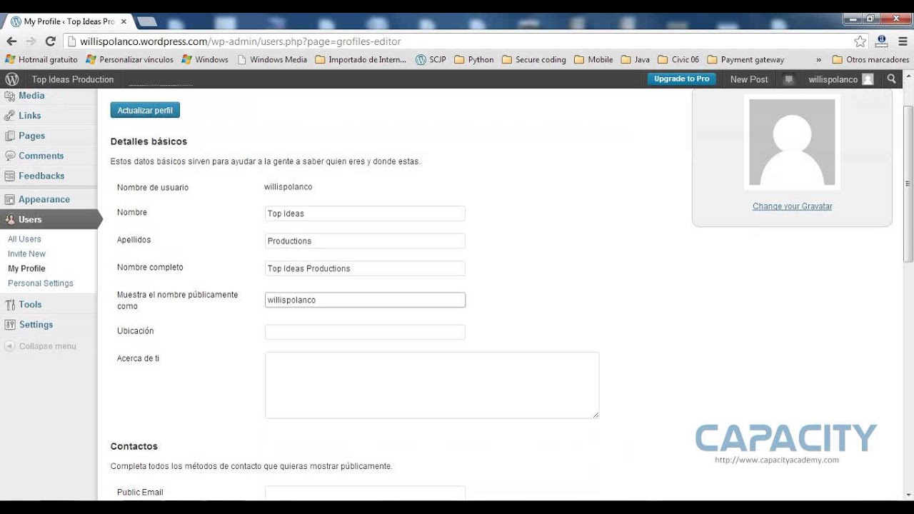The image size is (914, 514).
Task: Open a new browser tab
Action: click(x=146, y=21)
